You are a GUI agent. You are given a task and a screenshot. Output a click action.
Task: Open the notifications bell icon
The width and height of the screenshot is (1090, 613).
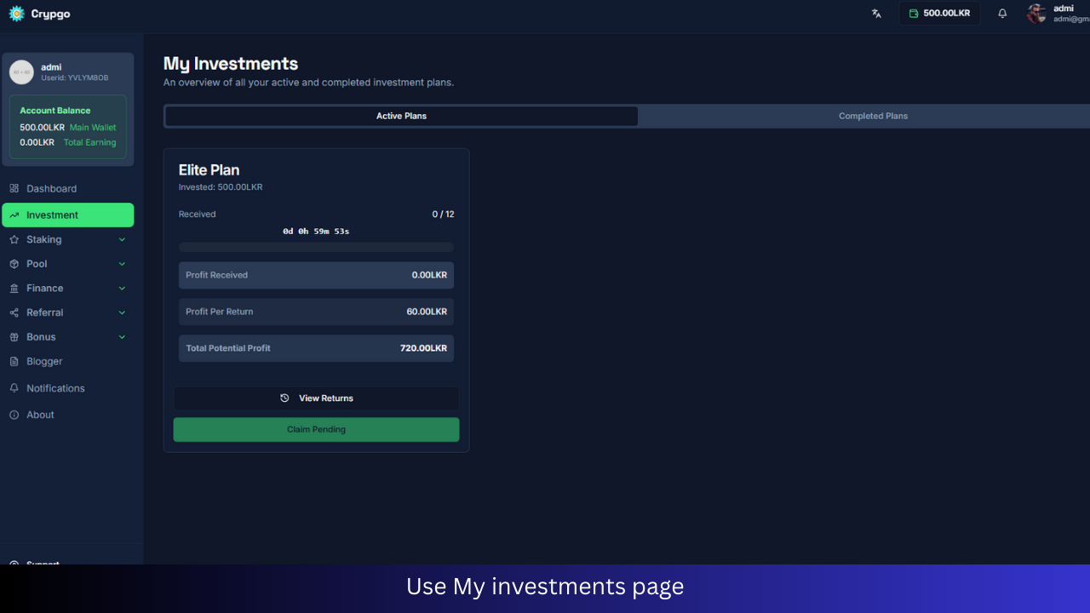click(1002, 13)
